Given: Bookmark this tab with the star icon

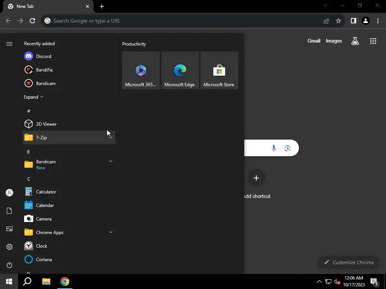Looking at the screenshot, I should (339, 21).
